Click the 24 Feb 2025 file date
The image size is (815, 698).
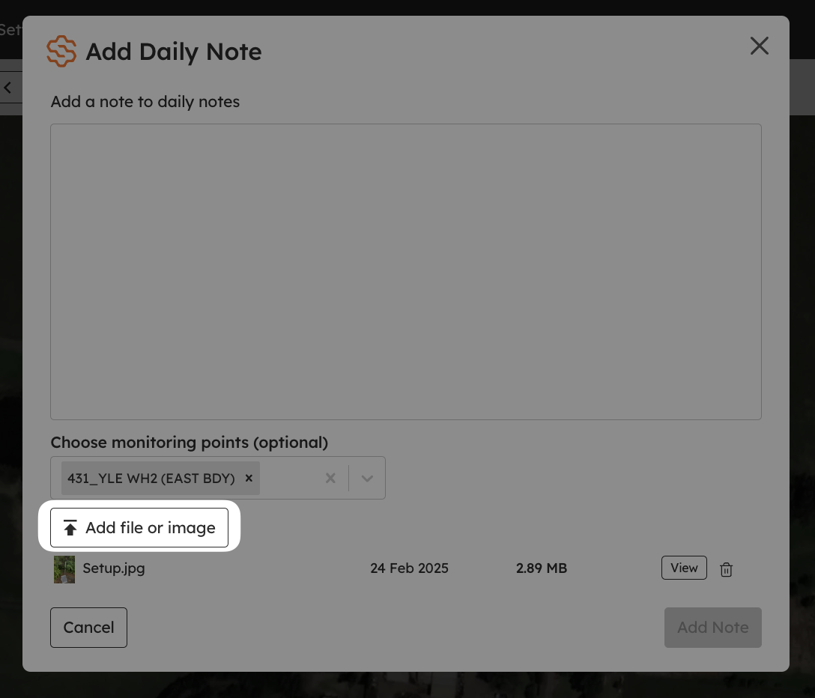click(x=409, y=568)
